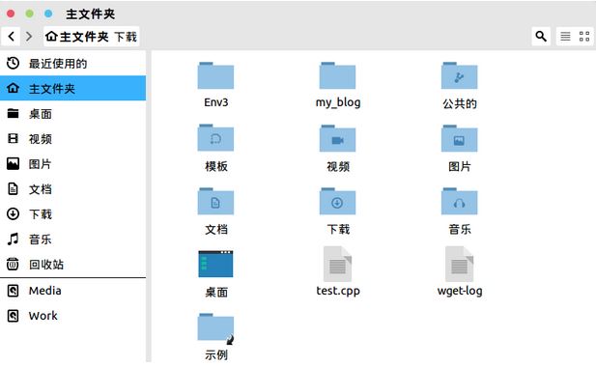The image size is (596, 367).
Task: Click the recent clock icon in sidebar
Action: (x=13, y=63)
